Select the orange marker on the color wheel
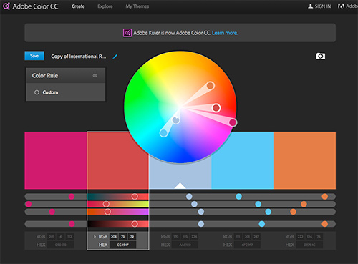Screen dimensions: 358x264 pos(211,85)
